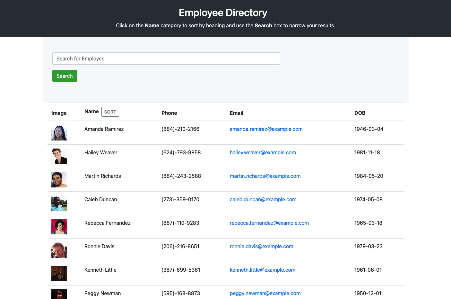
Task: Click the name Peggy Newman
Action: pyautogui.click(x=103, y=293)
